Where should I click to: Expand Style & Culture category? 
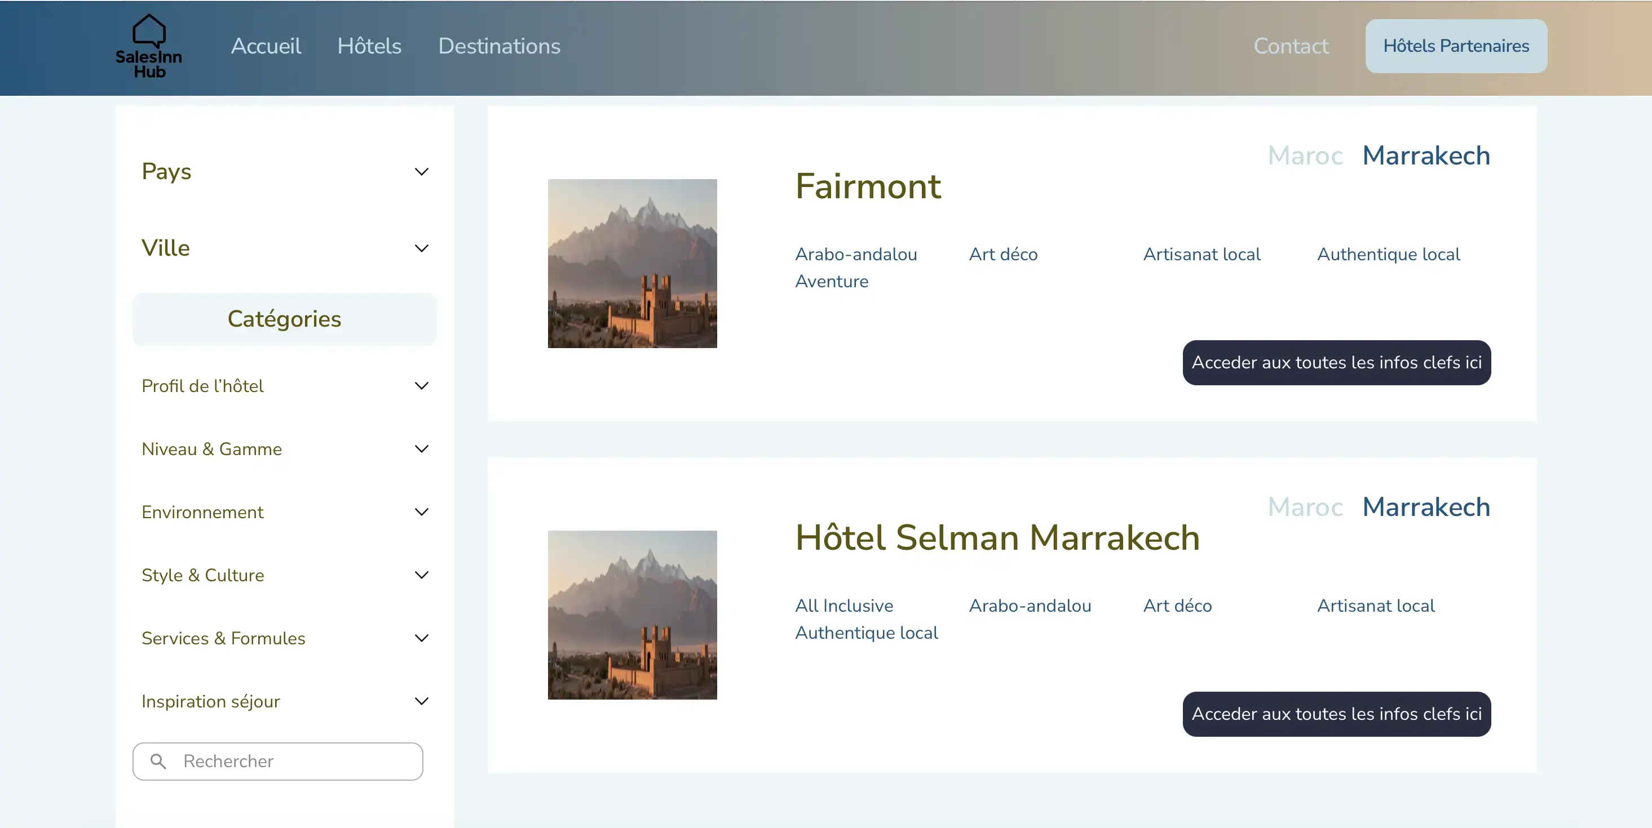click(421, 575)
